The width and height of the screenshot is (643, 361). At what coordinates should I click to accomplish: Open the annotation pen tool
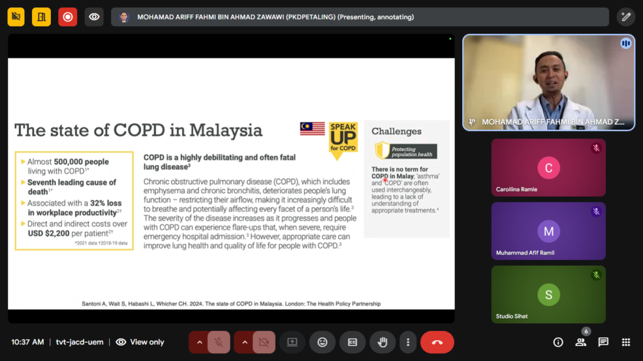(x=625, y=17)
